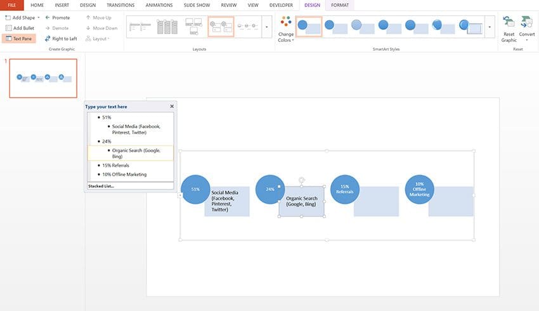The height and width of the screenshot is (311, 539).
Task: Select slide 1 thumbnail
Action: [x=43, y=78]
